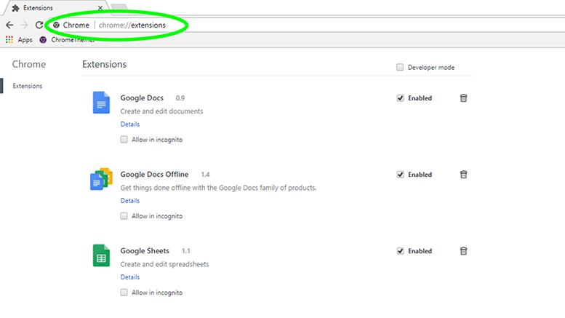Image resolution: width=565 pixels, height=318 pixels.
Task: Click the Google Sheets extension icon
Action: tap(101, 255)
